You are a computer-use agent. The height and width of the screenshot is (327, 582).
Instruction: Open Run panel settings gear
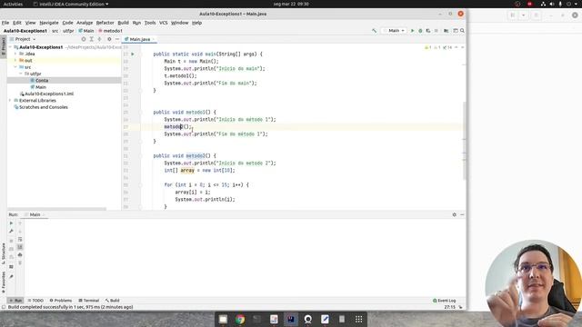coord(455,214)
